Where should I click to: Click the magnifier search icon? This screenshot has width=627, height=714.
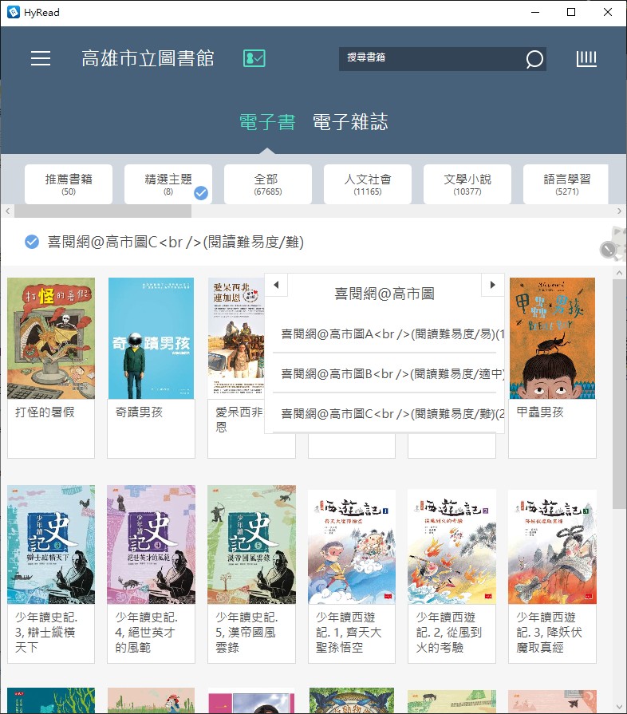tap(534, 59)
